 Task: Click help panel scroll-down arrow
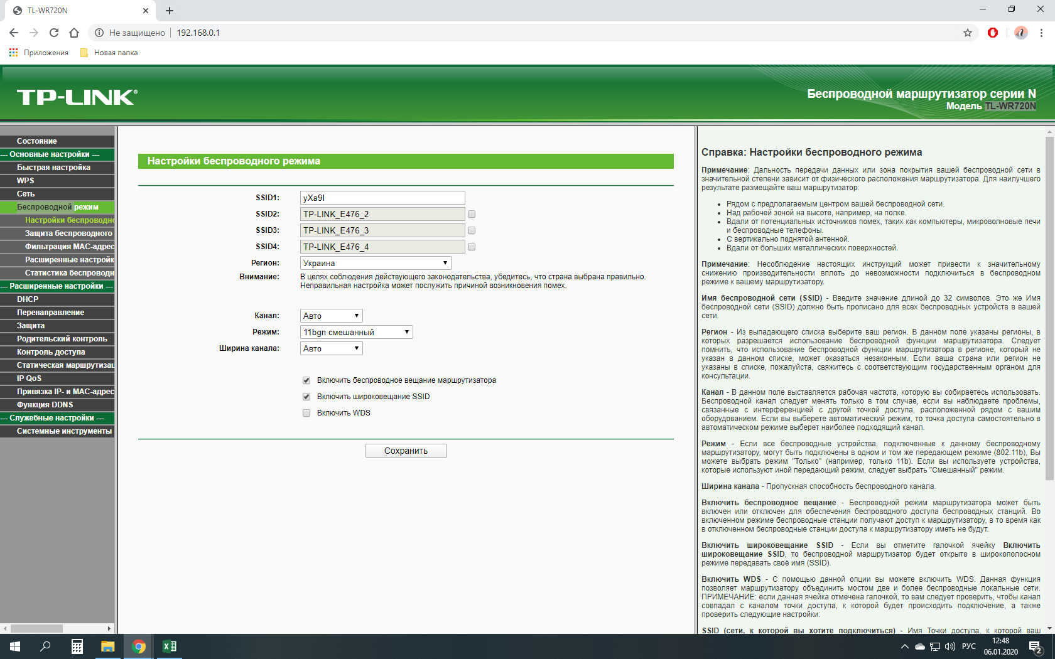coord(1049,628)
